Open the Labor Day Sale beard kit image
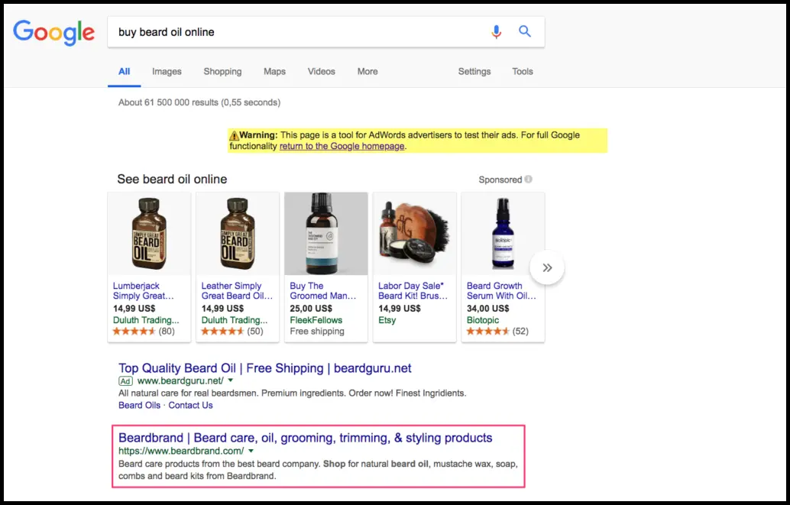This screenshot has width=790, height=505. coord(414,234)
